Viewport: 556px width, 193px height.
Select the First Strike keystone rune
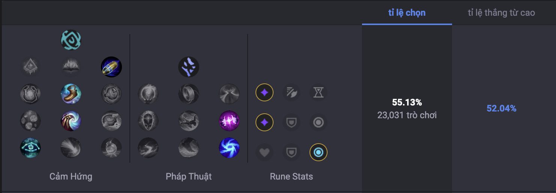(111, 67)
